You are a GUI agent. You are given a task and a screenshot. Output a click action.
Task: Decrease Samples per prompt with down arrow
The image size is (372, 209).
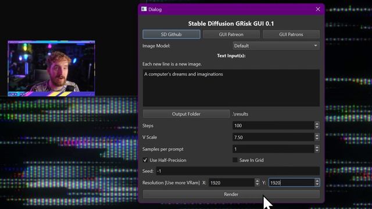coord(317,151)
